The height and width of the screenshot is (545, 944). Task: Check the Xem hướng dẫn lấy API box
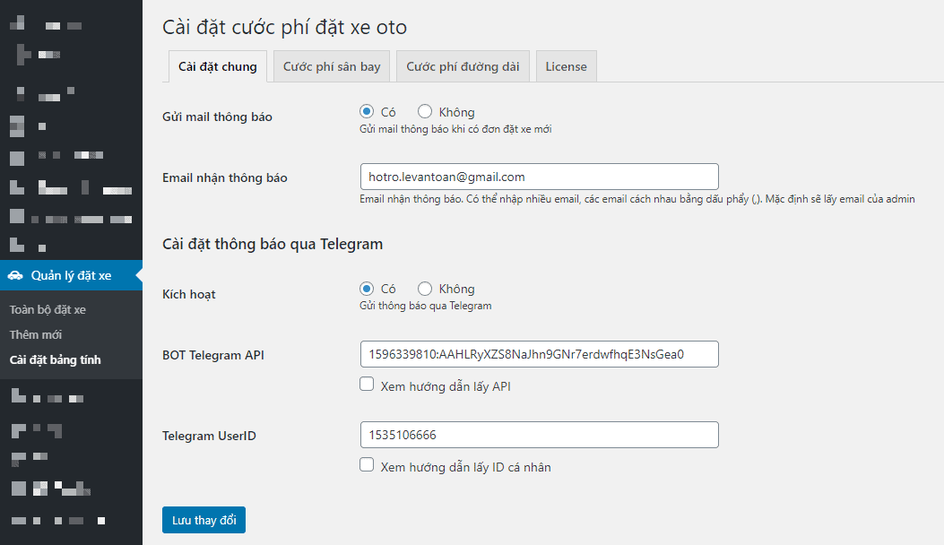367,384
